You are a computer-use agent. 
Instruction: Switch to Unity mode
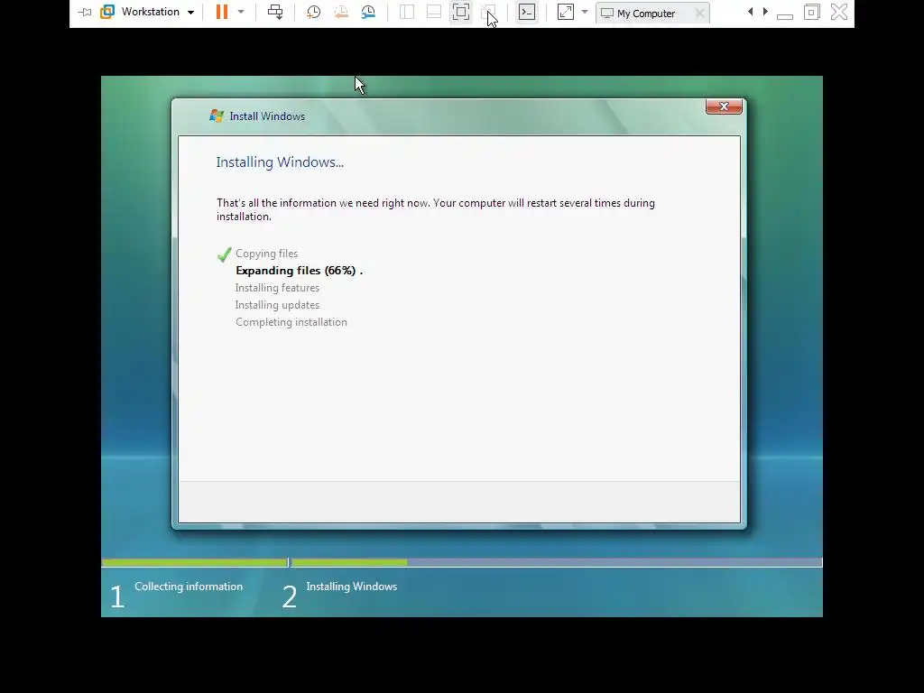(x=488, y=12)
